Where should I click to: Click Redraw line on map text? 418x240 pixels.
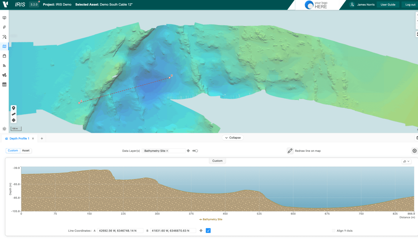(x=308, y=151)
